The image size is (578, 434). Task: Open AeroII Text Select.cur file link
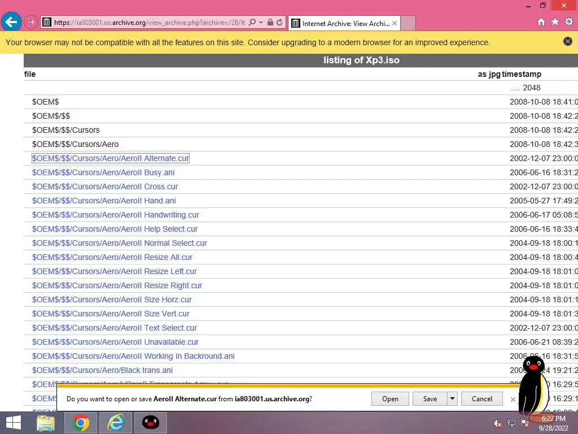coord(114,328)
